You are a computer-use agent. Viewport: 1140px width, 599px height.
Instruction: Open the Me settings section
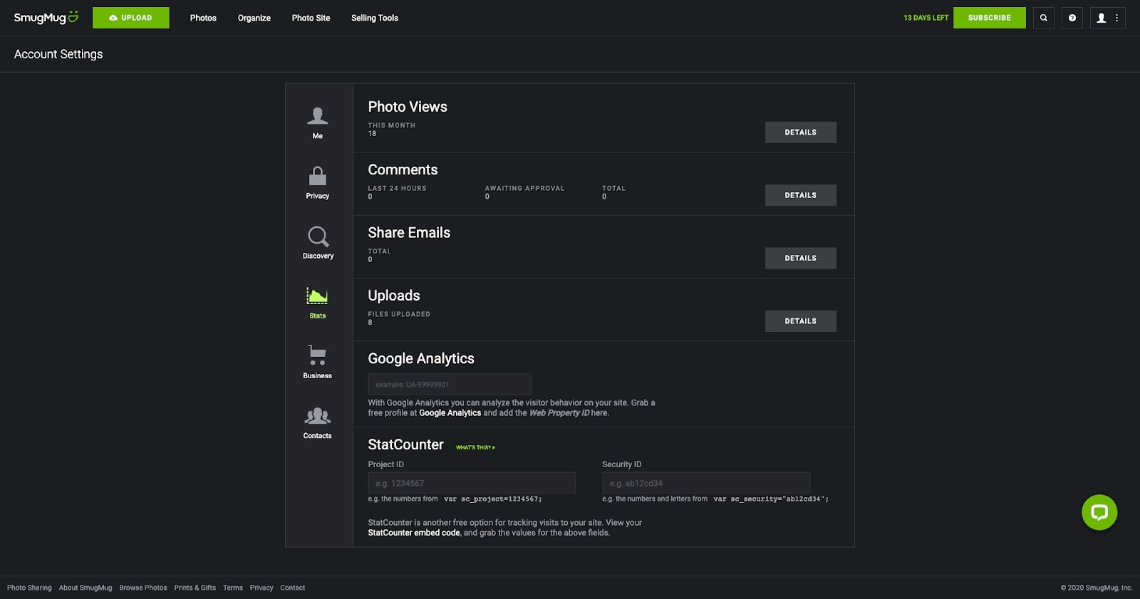(x=318, y=123)
